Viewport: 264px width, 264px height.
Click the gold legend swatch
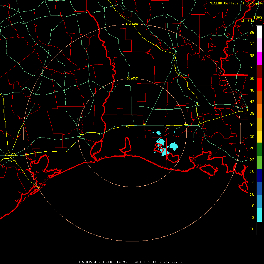click(259, 124)
